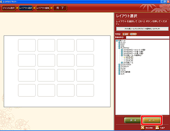Select the LD-PKJP4 layout item
This screenshot has height=131, width=170.
[x=129, y=59]
